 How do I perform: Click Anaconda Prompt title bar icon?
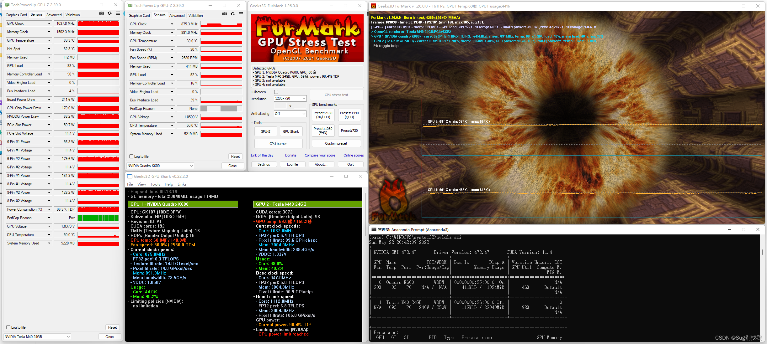374,229
